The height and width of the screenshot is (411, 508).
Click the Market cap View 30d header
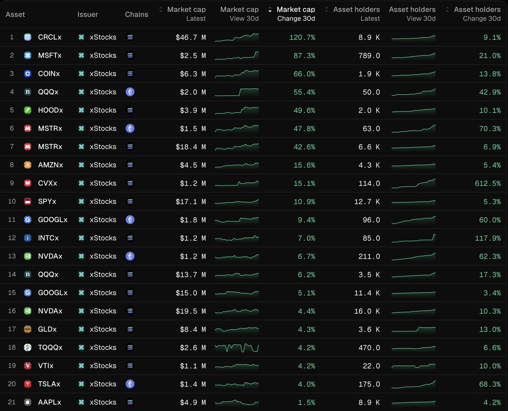coord(239,14)
